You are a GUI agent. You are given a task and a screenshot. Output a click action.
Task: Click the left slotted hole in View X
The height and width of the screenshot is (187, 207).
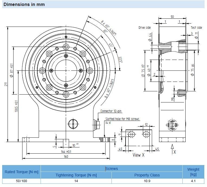coord(132,134)
